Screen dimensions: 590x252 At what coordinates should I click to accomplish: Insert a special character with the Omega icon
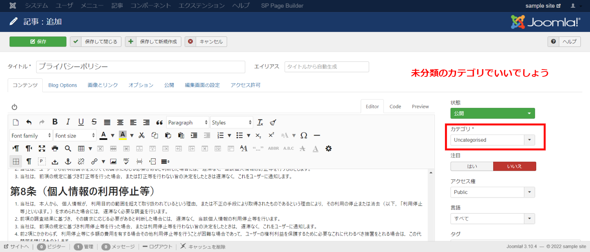click(x=304, y=135)
